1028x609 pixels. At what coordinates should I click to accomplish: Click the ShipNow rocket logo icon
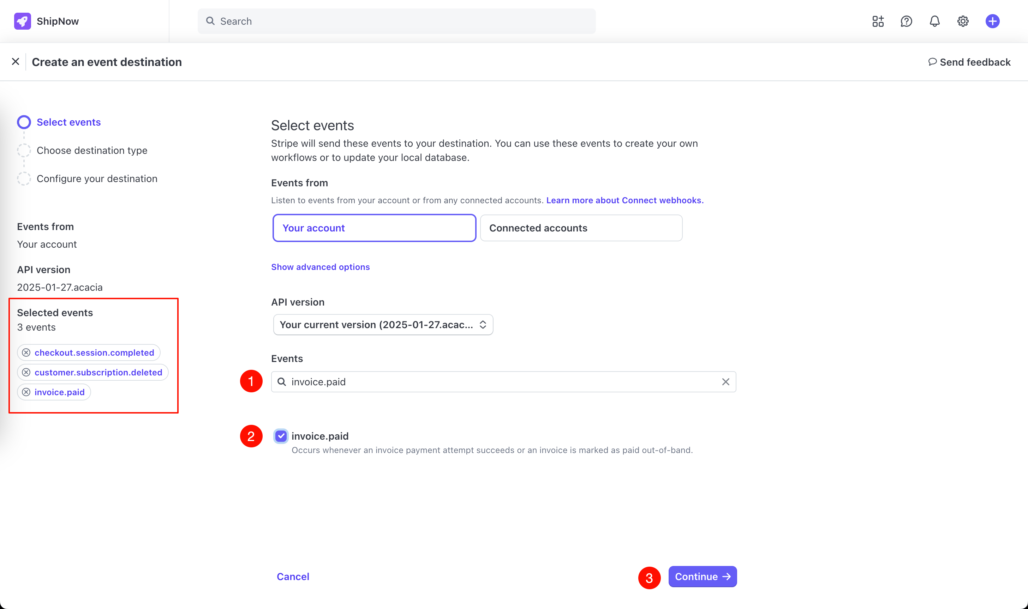pos(22,21)
